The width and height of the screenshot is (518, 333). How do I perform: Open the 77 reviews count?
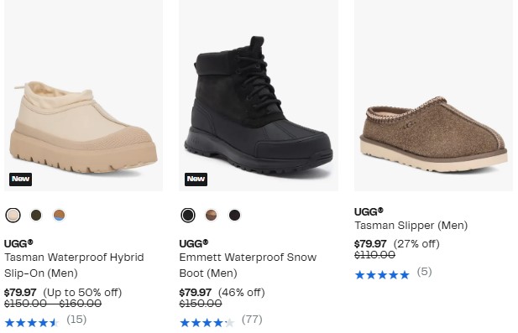pos(252,320)
